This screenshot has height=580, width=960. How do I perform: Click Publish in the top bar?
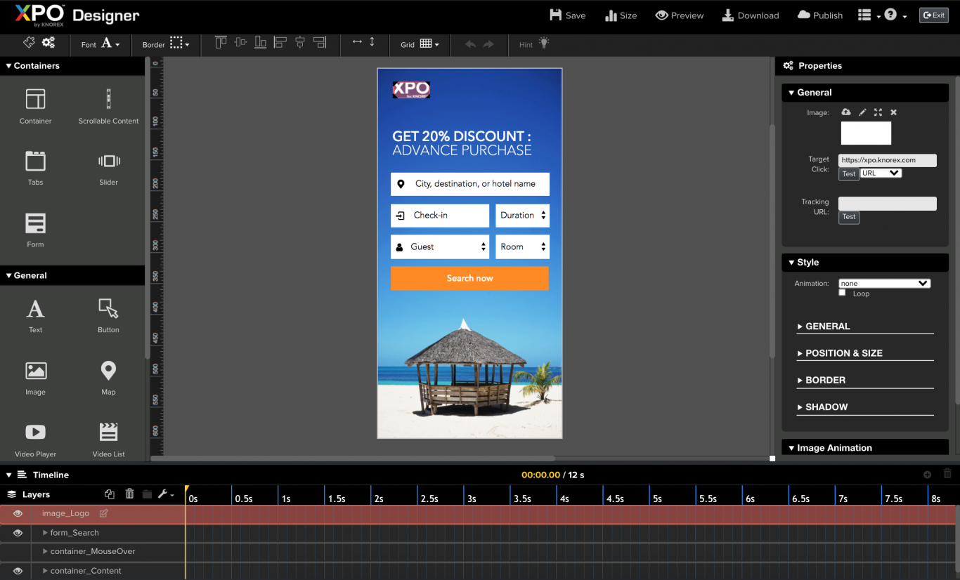[x=819, y=15]
